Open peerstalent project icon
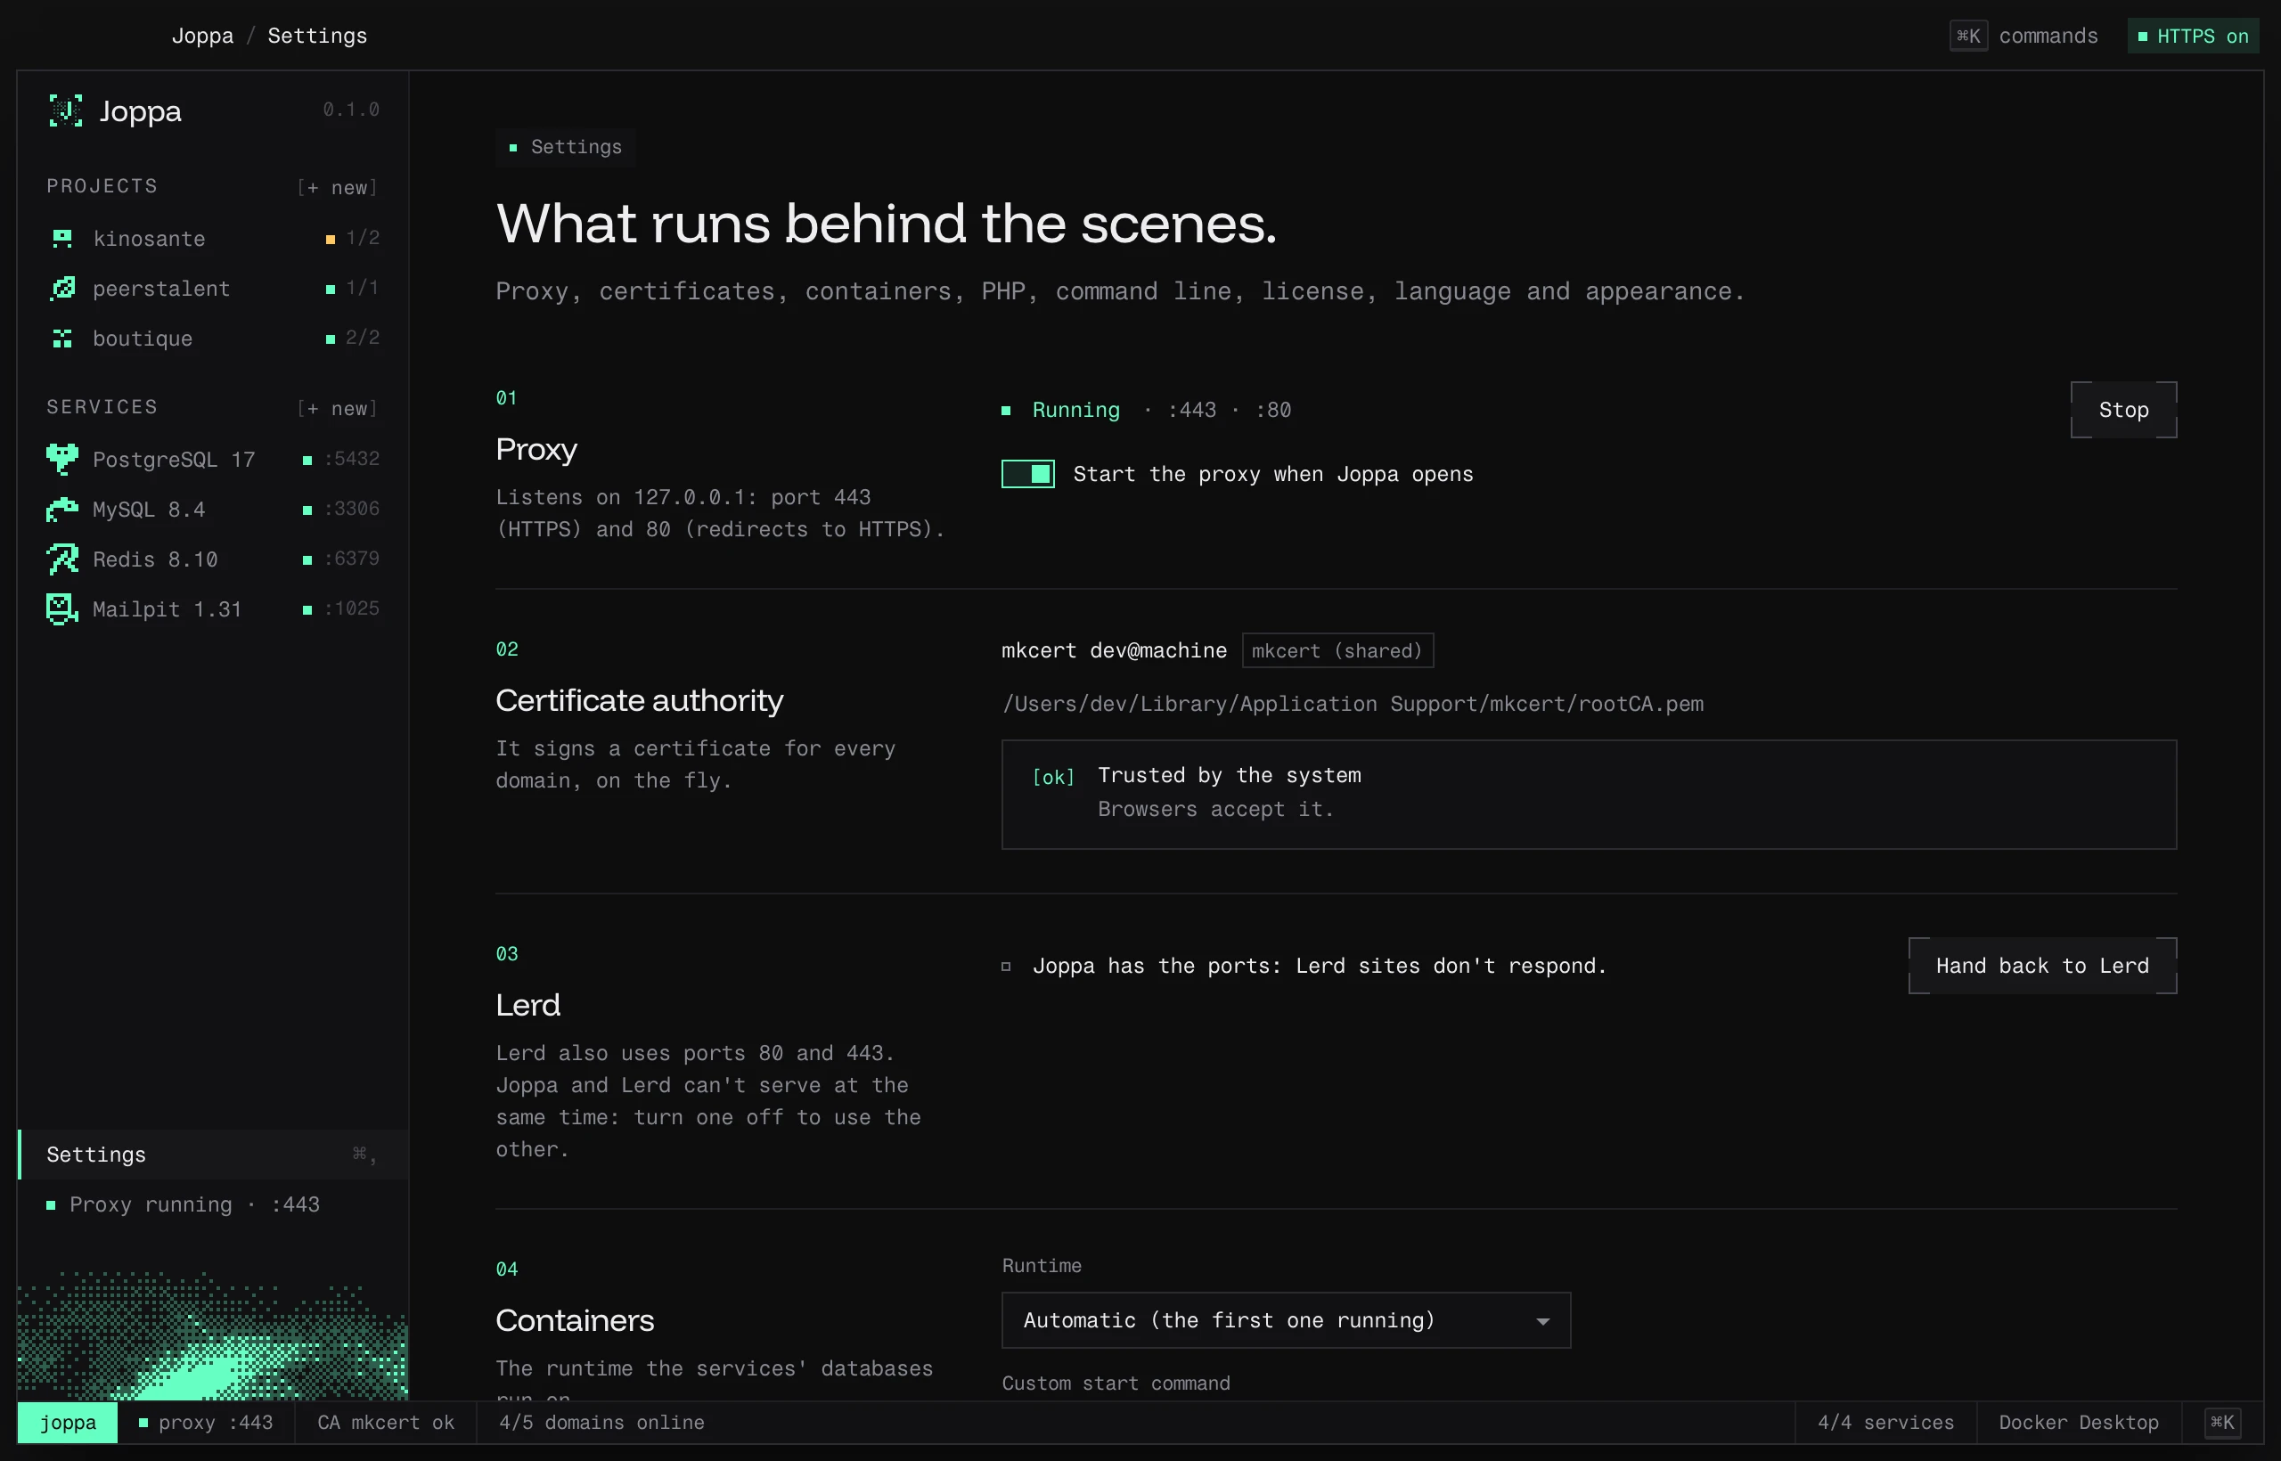Screen dimensions: 2281x1461 (62, 289)
